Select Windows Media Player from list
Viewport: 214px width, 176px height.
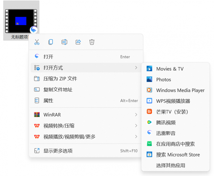coord(180,90)
